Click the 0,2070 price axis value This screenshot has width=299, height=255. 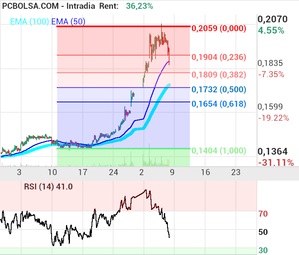[273, 19]
